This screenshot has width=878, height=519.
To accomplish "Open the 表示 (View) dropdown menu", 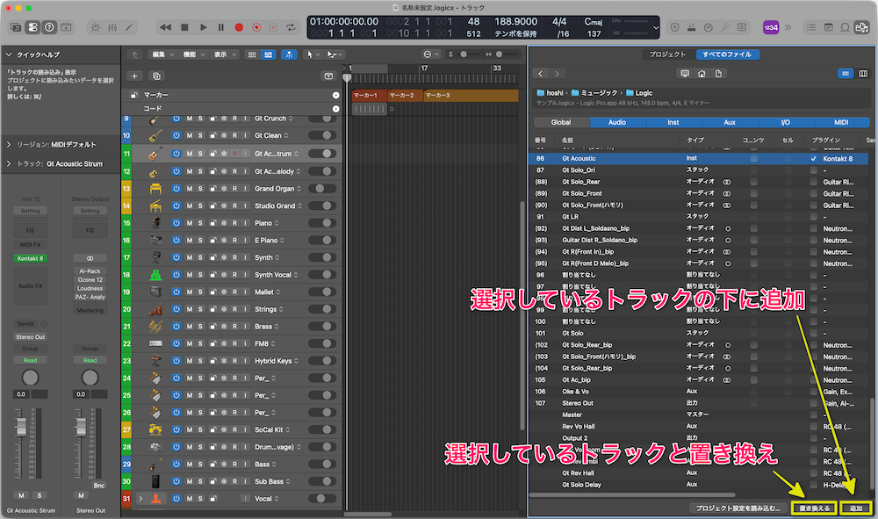I will [x=225, y=54].
